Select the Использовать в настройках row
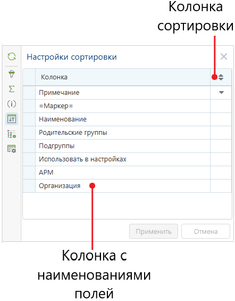 click(127, 159)
